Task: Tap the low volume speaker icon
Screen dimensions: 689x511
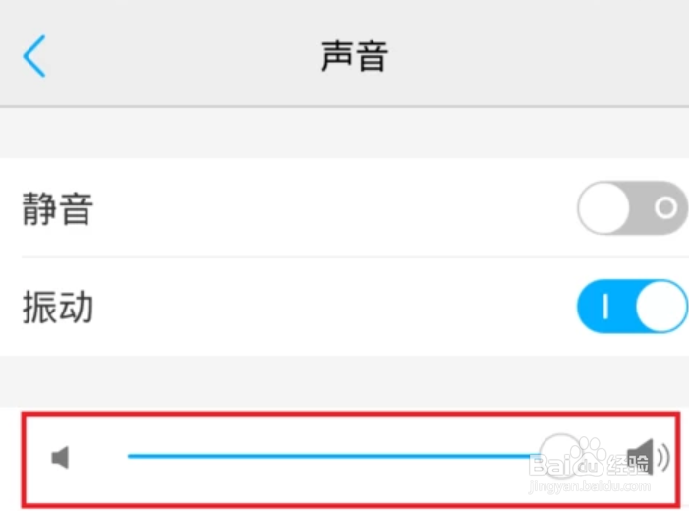Action: (60, 457)
